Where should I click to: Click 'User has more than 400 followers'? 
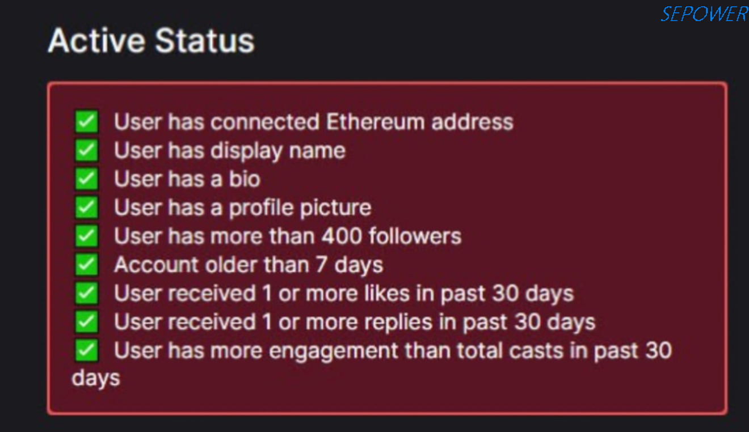(288, 236)
